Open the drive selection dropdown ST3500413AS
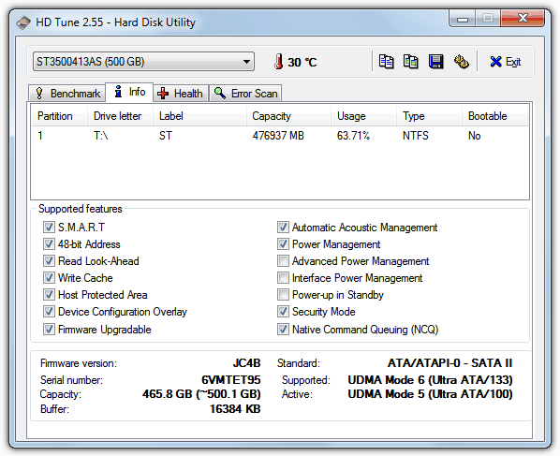This screenshot has width=560, height=456. (x=143, y=62)
